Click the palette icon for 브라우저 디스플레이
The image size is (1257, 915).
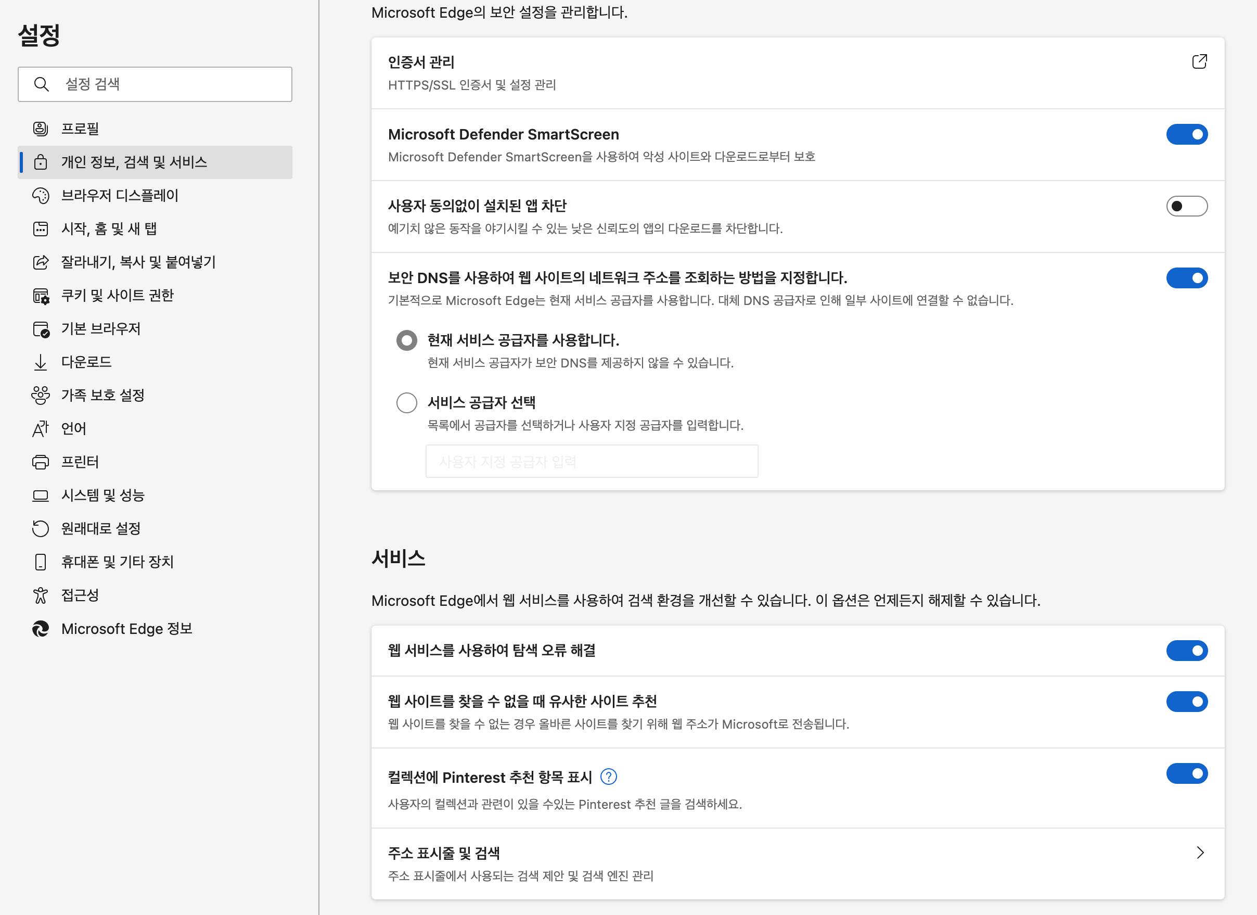click(41, 195)
